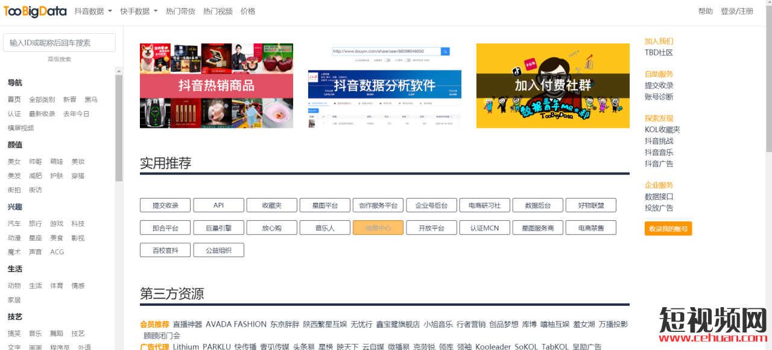Screen dimensions: 772x350
Task: Open the 快手数据 dropdown menu
Action: [139, 11]
